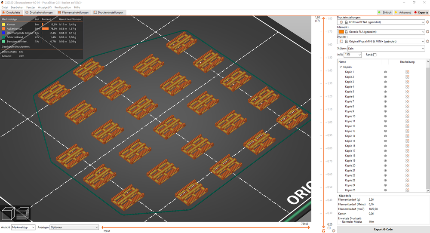
Task: Select the Einfach mode button
Action: pos(384,12)
